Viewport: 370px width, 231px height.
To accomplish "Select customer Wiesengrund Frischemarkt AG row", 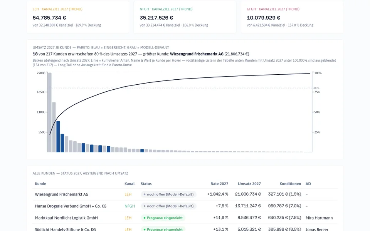I will tap(185, 194).
